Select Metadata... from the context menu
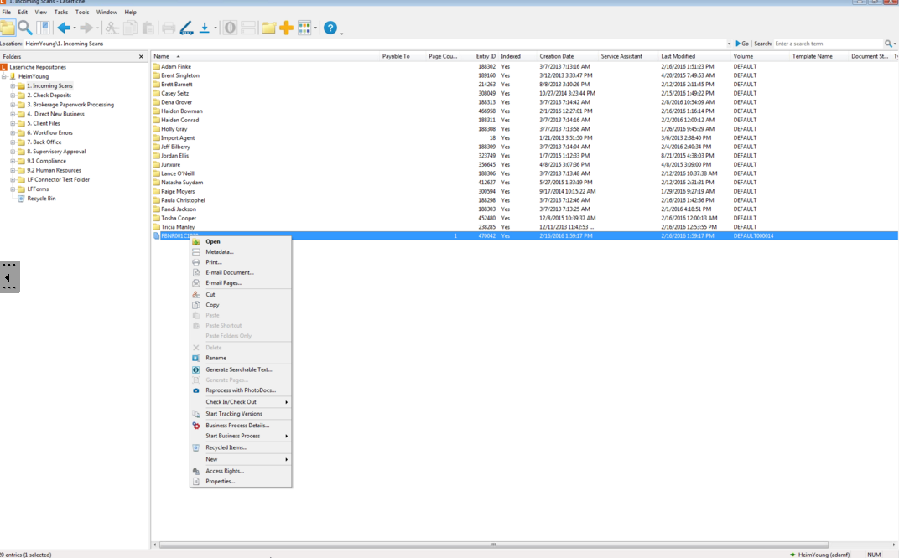Viewport: 899px width, 558px height. pyautogui.click(x=219, y=251)
